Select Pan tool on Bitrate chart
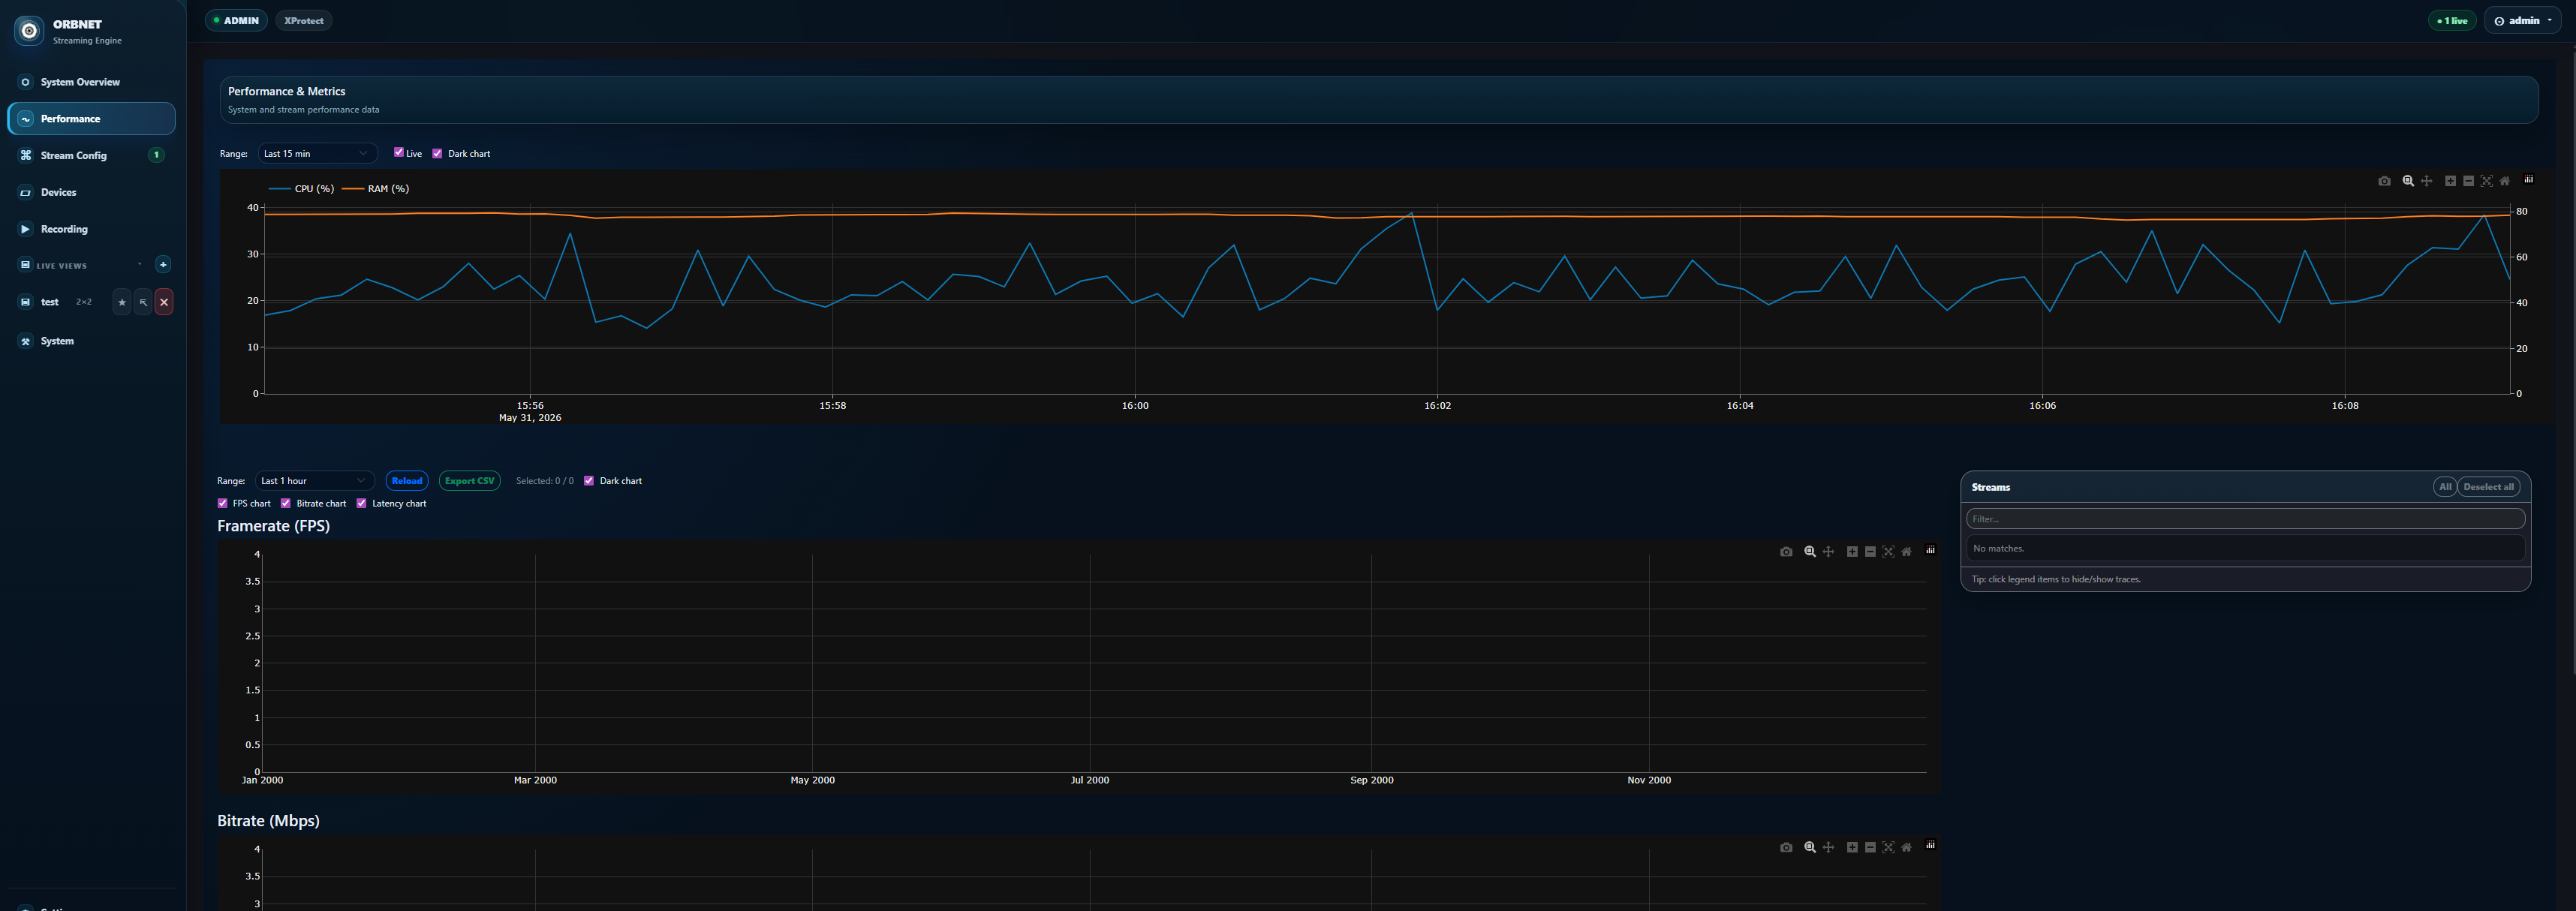 point(1828,847)
